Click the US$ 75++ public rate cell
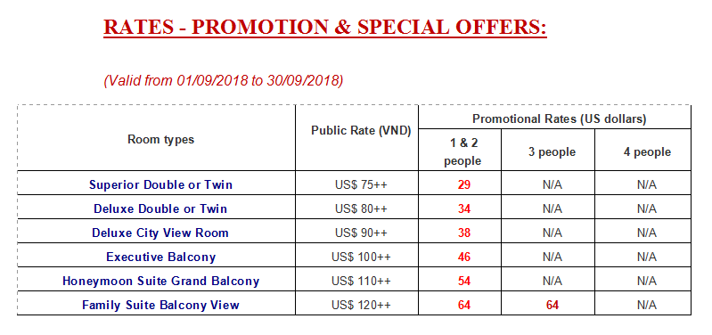This screenshot has height=335, width=712. click(361, 184)
